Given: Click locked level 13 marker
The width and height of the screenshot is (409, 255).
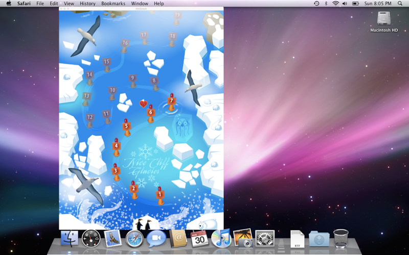Looking at the screenshot, I should [x=86, y=99].
